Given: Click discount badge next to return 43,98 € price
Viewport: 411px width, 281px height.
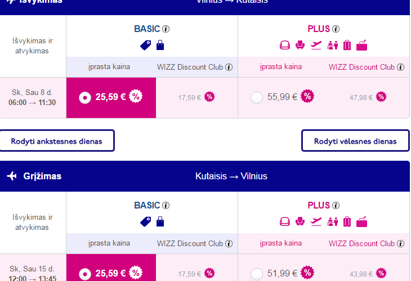Looking at the screenshot, I should (x=381, y=273).
